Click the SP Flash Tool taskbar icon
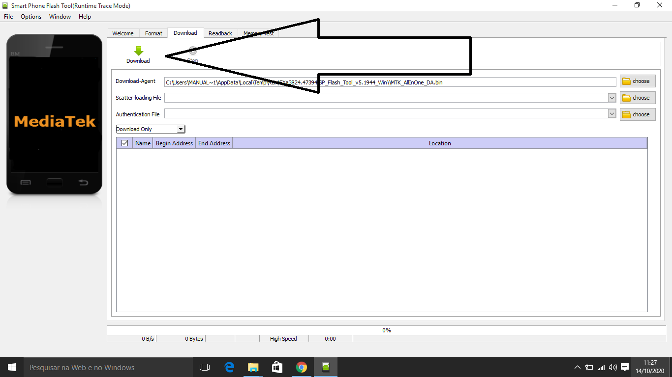Screen dimensions: 672x377 (x=326, y=367)
